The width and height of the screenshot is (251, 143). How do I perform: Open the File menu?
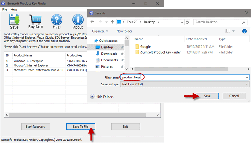(4, 9)
